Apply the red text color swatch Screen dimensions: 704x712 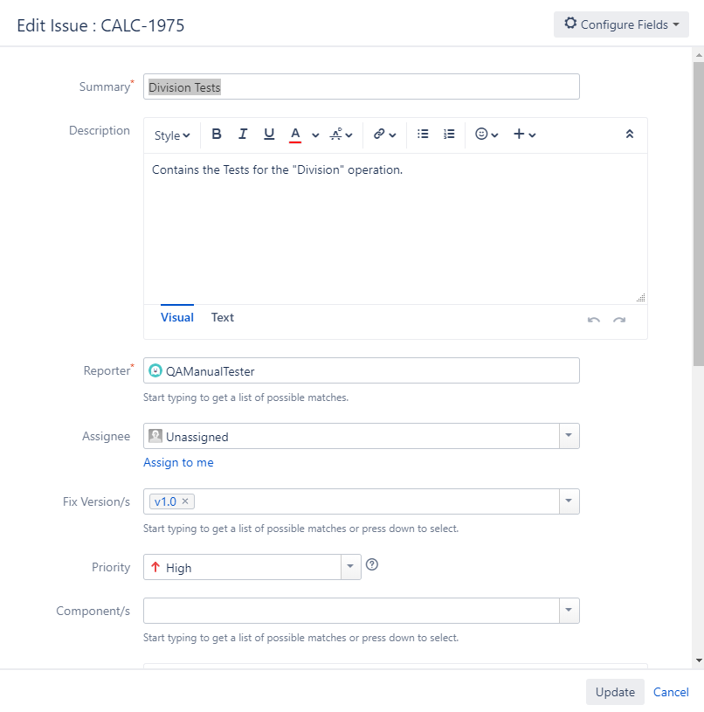click(295, 135)
